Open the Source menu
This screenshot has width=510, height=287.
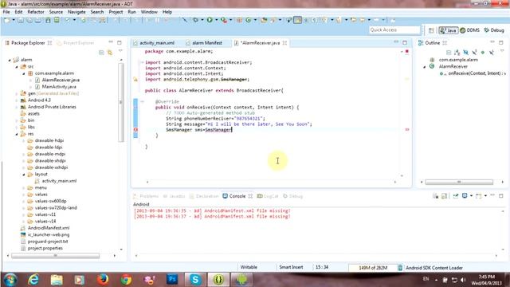[x=56, y=12]
